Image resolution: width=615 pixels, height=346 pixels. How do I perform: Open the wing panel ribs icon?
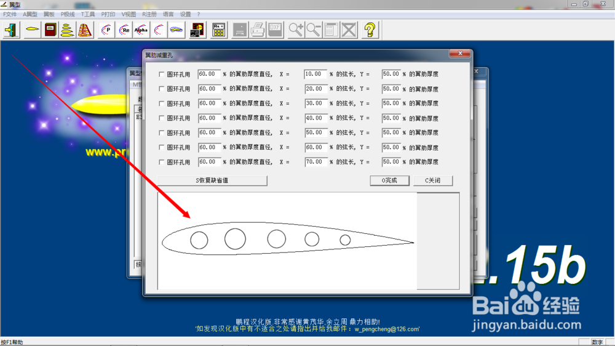[85, 30]
